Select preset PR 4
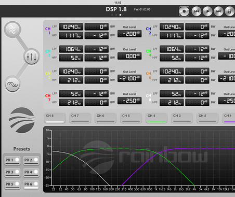Image resolution: width=235 pixels, height=197 pixels. click(x=31, y=173)
